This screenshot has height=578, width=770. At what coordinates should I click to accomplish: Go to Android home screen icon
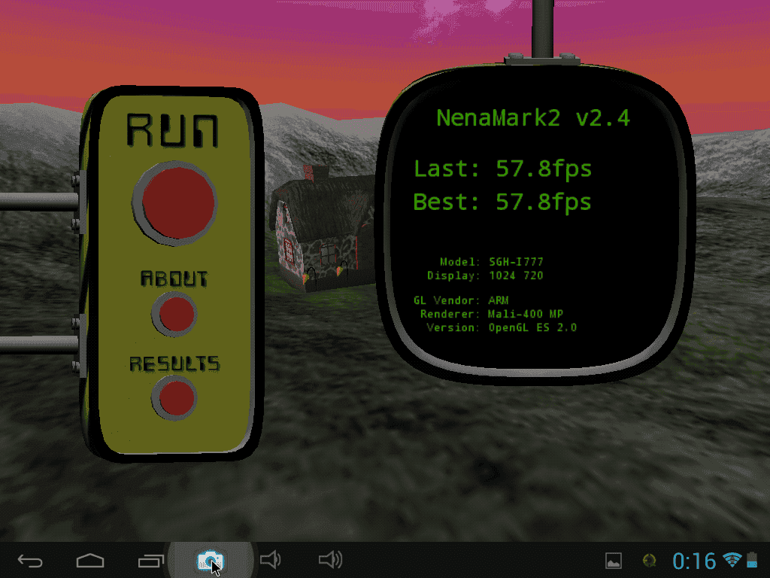click(90, 560)
